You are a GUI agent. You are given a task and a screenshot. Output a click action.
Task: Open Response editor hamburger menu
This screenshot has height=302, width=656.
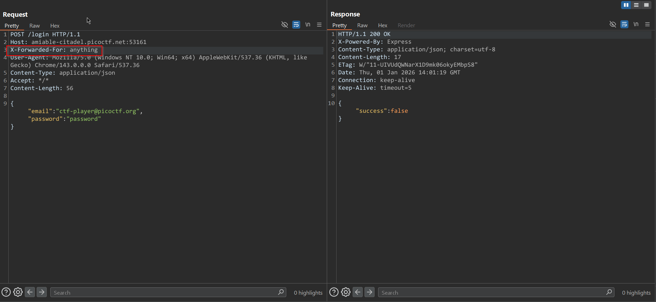coord(647,24)
